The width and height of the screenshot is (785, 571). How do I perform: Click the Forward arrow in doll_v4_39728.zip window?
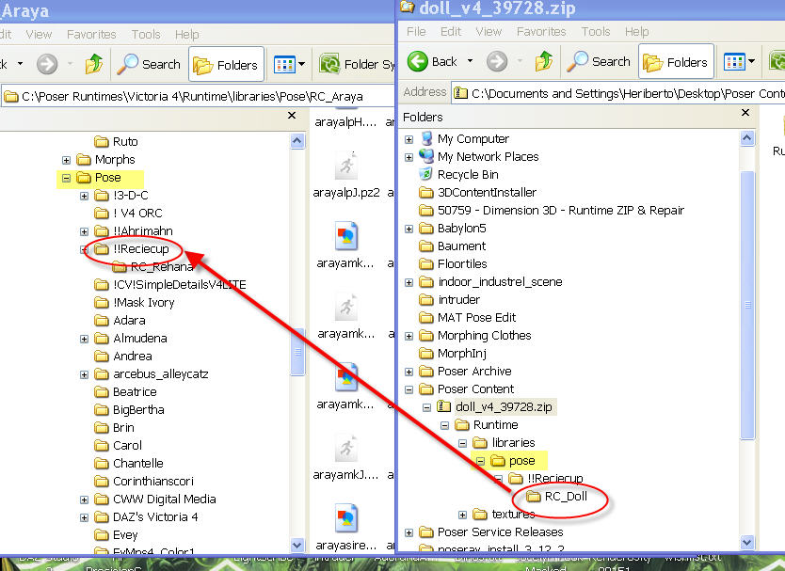tap(497, 61)
